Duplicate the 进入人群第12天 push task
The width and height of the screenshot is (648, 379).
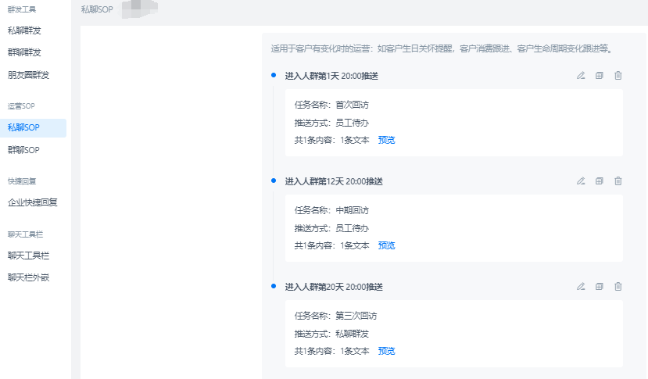[600, 181]
